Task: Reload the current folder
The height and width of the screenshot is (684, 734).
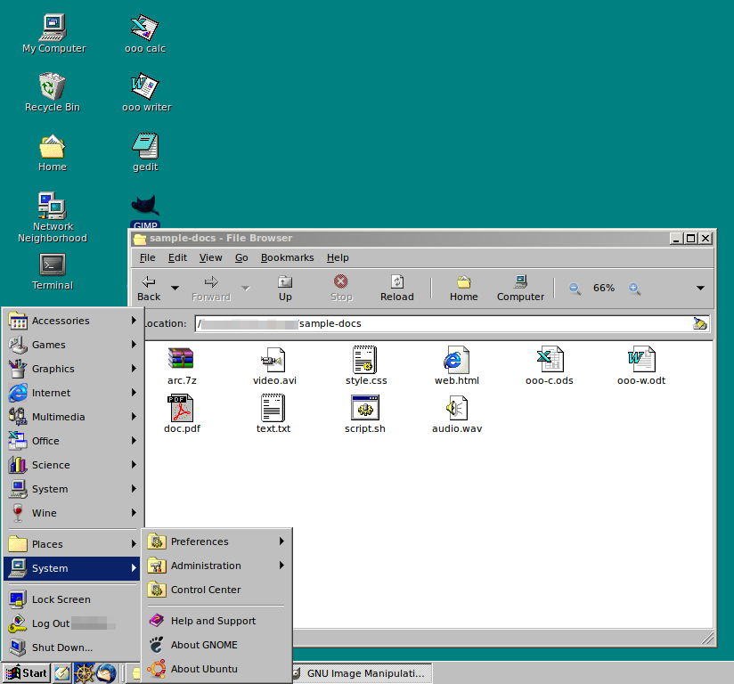Action: point(397,288)
